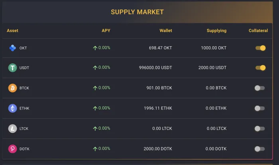
Task: Sort by the APY column header
Action: point(106,31)
